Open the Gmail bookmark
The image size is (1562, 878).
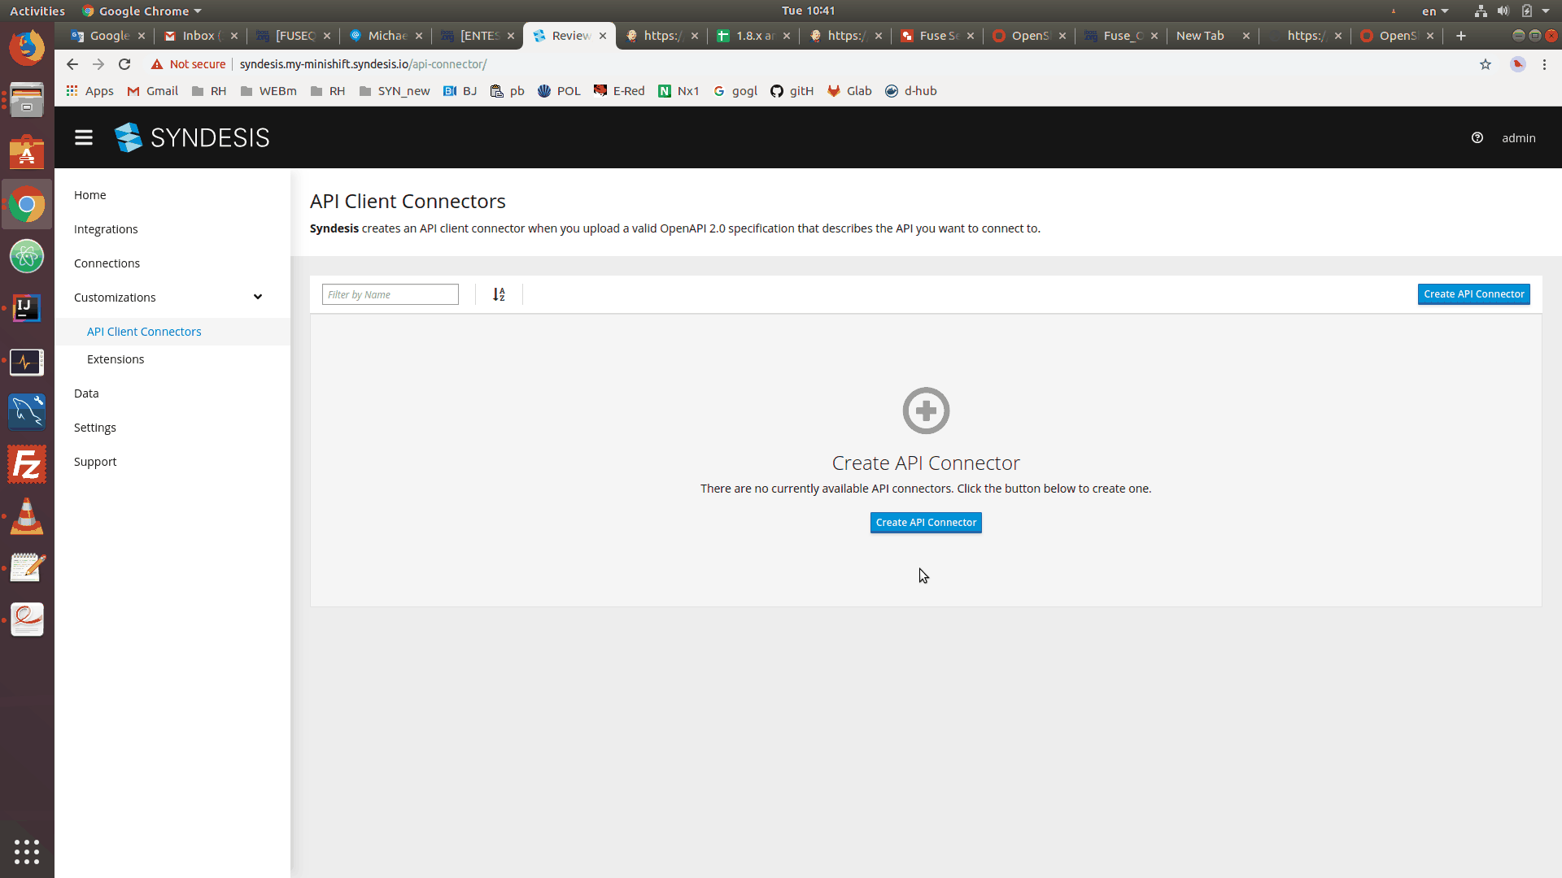point(153,91)
